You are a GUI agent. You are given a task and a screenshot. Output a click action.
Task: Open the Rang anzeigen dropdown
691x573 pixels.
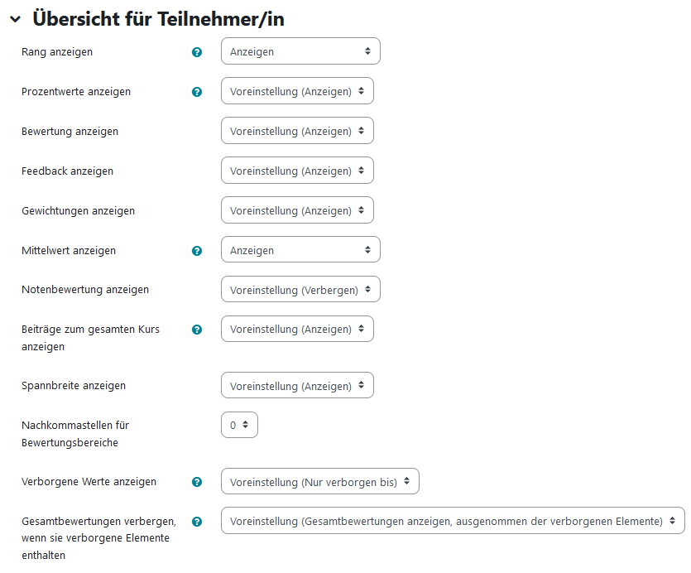click(300, 51)
